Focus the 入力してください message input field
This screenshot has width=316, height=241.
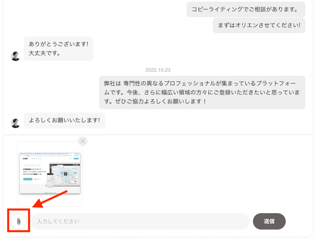pyautogui.click(x=140, y=221)
